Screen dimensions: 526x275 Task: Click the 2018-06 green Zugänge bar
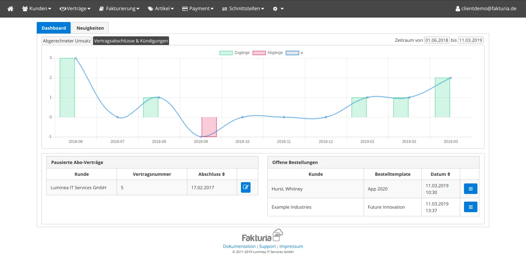click(67, 88)
